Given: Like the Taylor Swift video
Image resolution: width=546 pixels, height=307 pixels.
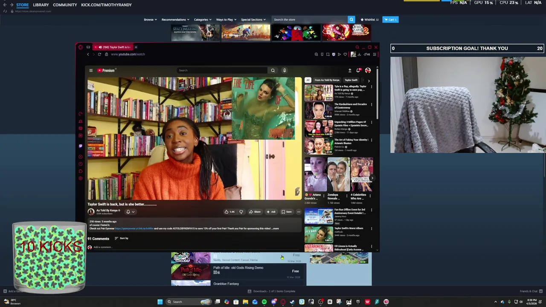Looking at the screenshot, I should [229, 211].
